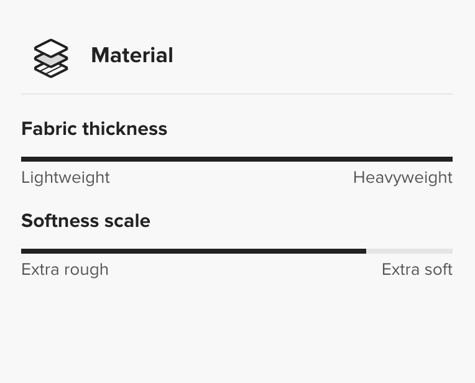
Task: Select the Material section heading
Action: 132,55
